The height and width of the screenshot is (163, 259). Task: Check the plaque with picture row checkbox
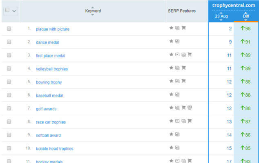[9, 29]
